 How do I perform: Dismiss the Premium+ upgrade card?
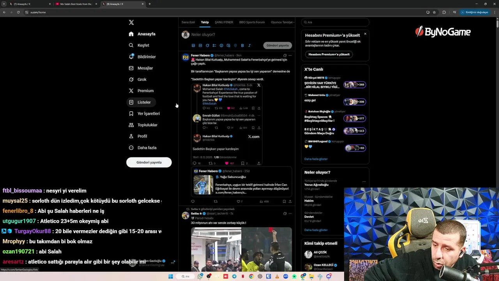click(365, 34)
